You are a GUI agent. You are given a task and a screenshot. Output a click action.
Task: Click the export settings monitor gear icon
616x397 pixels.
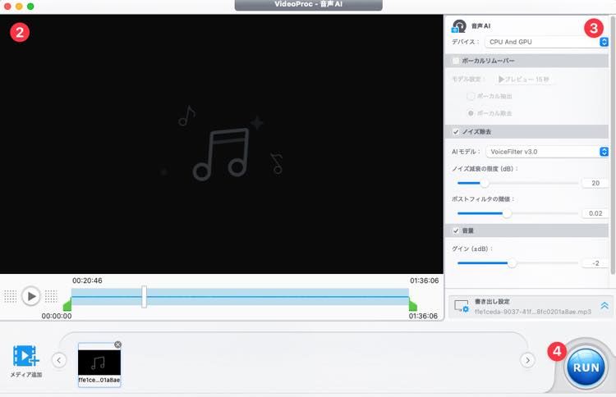pos(462,306)
